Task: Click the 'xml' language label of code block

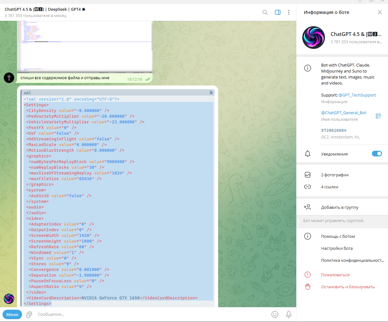Action: click(27, 93)
